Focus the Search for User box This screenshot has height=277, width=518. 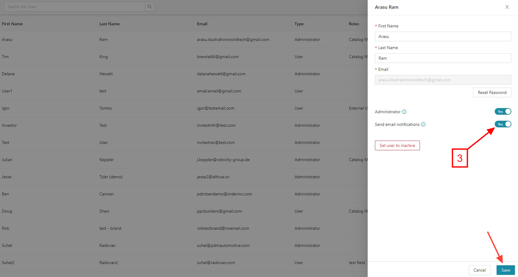point(75,7)
